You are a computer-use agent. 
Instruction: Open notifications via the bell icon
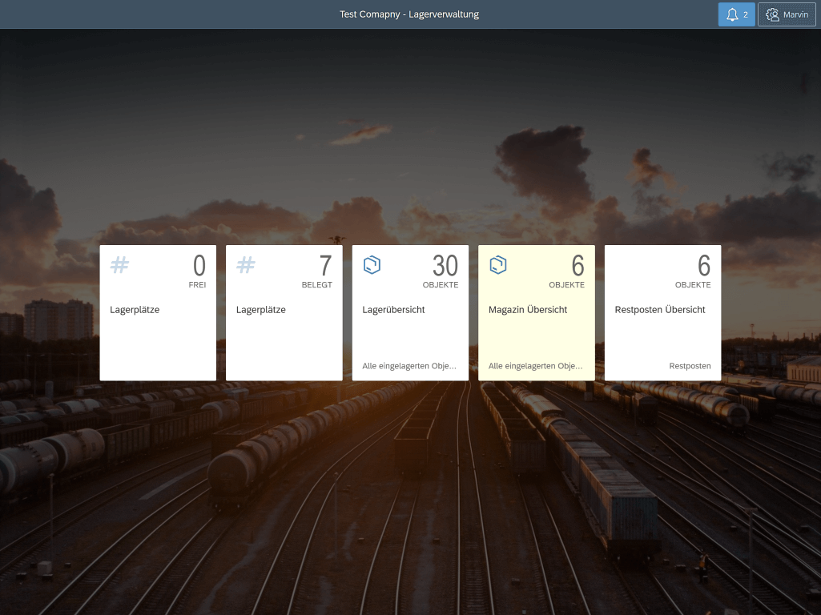[732, 14]
